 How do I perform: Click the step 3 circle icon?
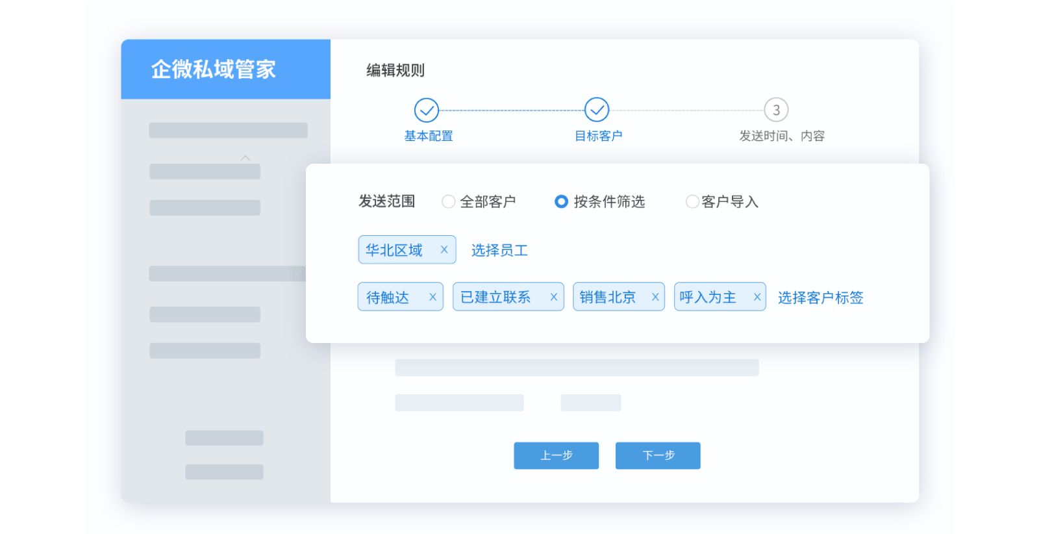(x=776, y=110)
